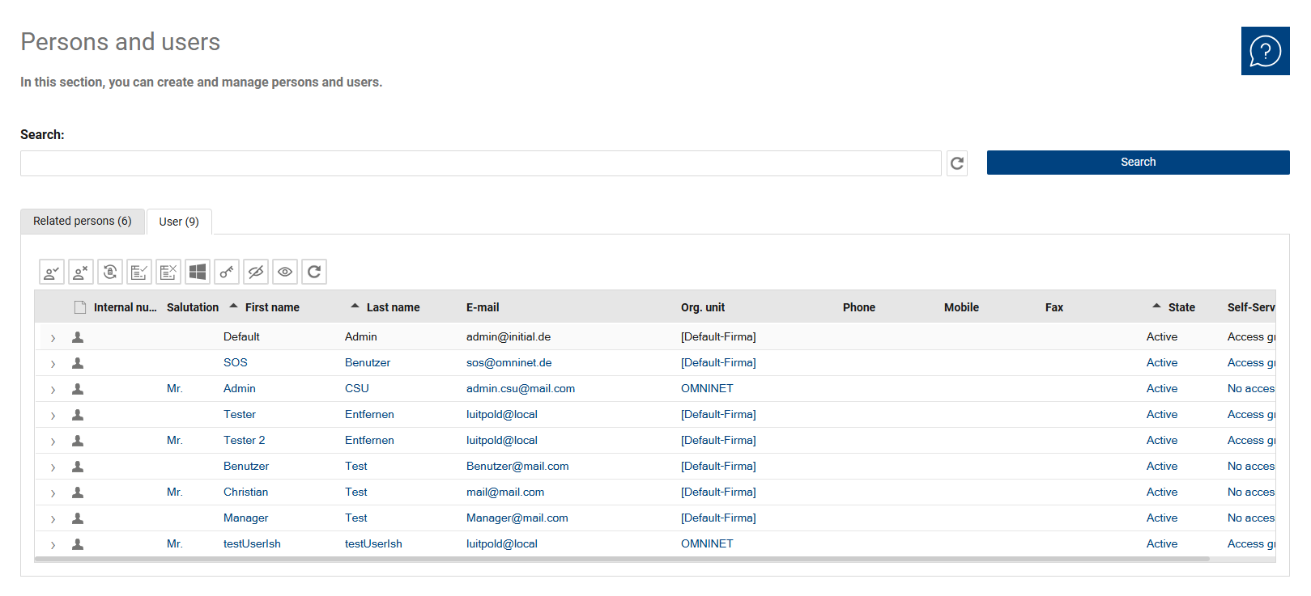Click person icon in Benutzer Test row
The image size is (1311, 596).
point(78,467)
